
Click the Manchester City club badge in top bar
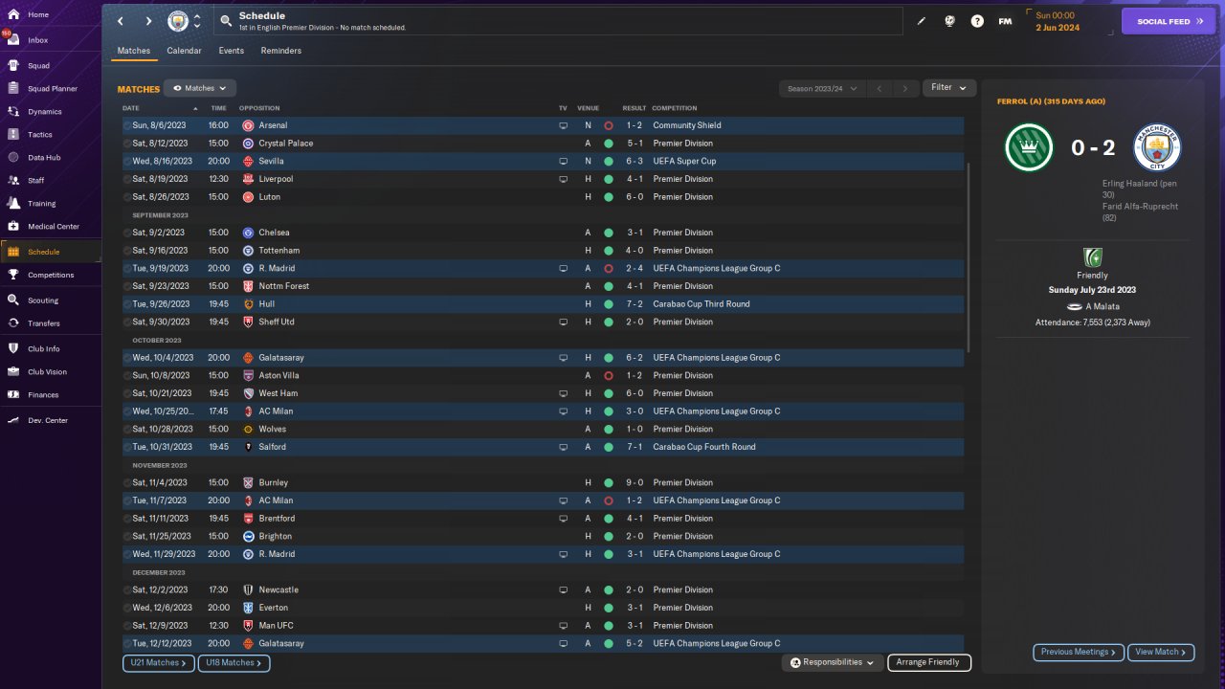178,21
